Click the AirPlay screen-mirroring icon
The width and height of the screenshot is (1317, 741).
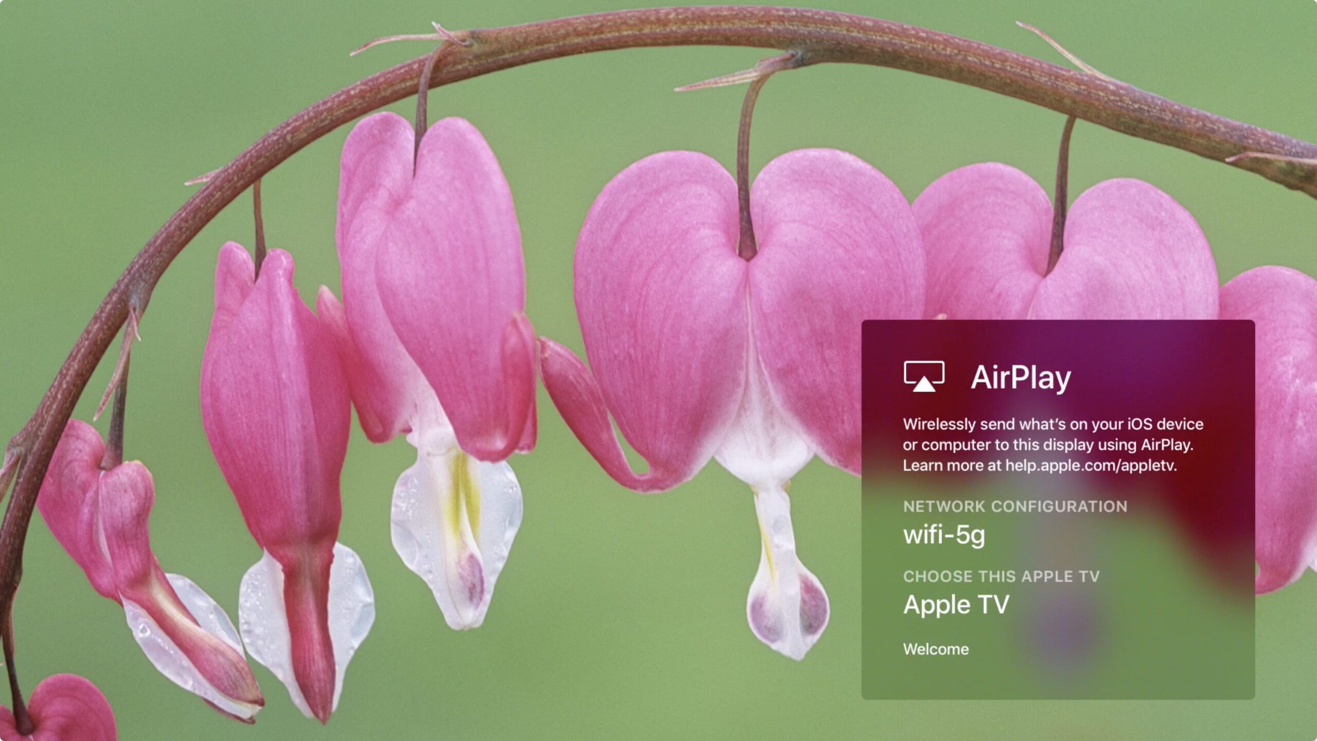924,376
